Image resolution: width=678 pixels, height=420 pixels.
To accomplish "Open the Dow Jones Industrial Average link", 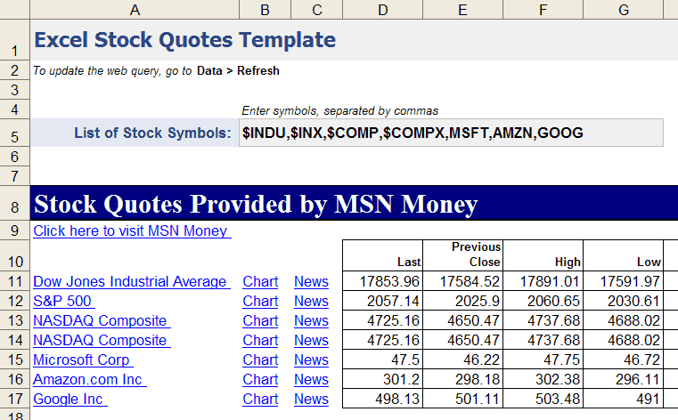I will (x=129, y=282).
